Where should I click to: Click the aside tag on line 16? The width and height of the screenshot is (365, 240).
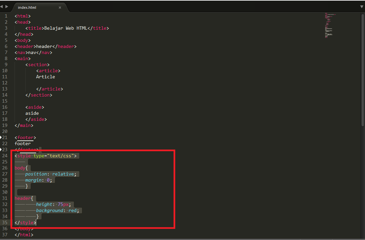(35, 107)
